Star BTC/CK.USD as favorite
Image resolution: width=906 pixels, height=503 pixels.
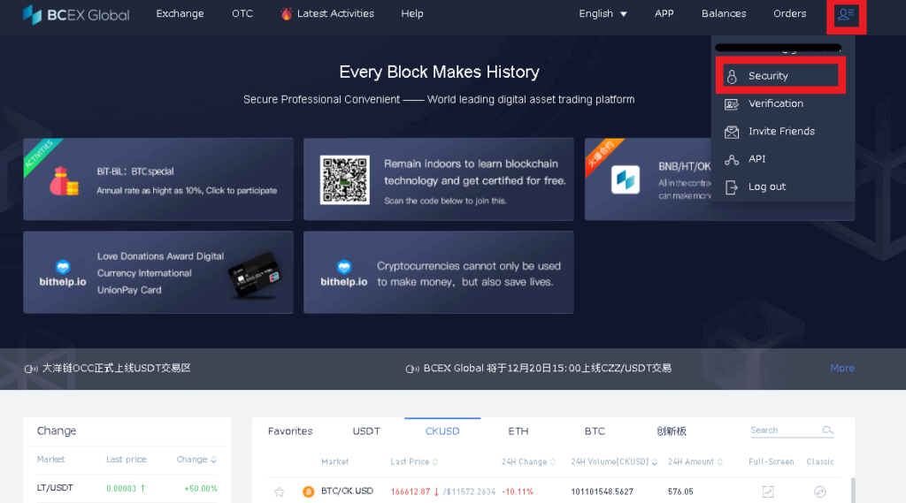click(279, 492)
